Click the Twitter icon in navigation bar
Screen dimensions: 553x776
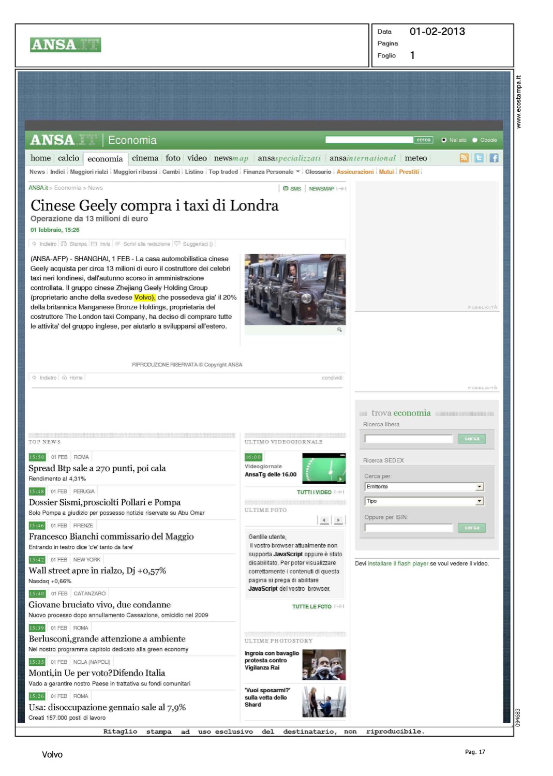tap(479, 158)
